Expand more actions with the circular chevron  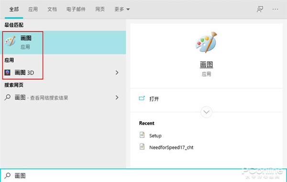click(206, 112)
